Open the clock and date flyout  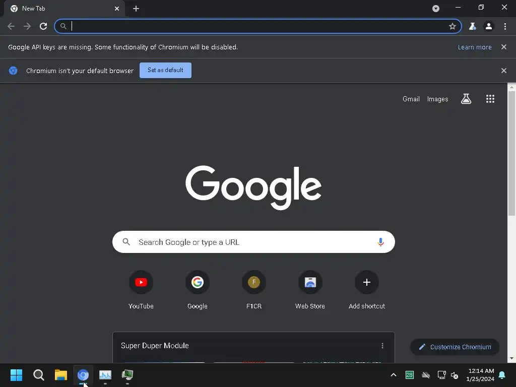[x=480, y=375]
